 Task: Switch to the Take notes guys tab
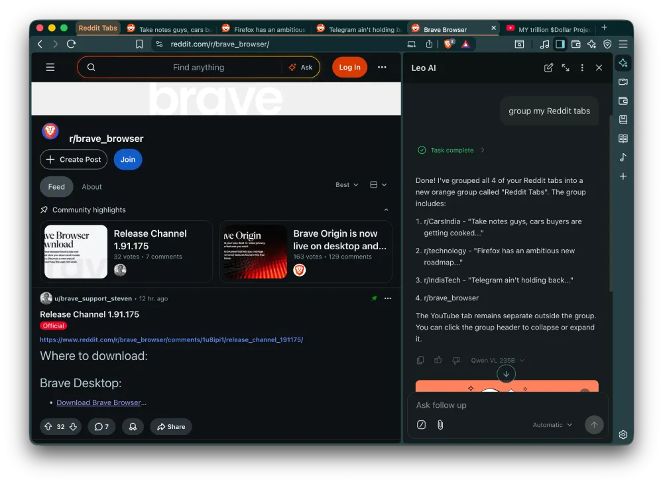170,29
